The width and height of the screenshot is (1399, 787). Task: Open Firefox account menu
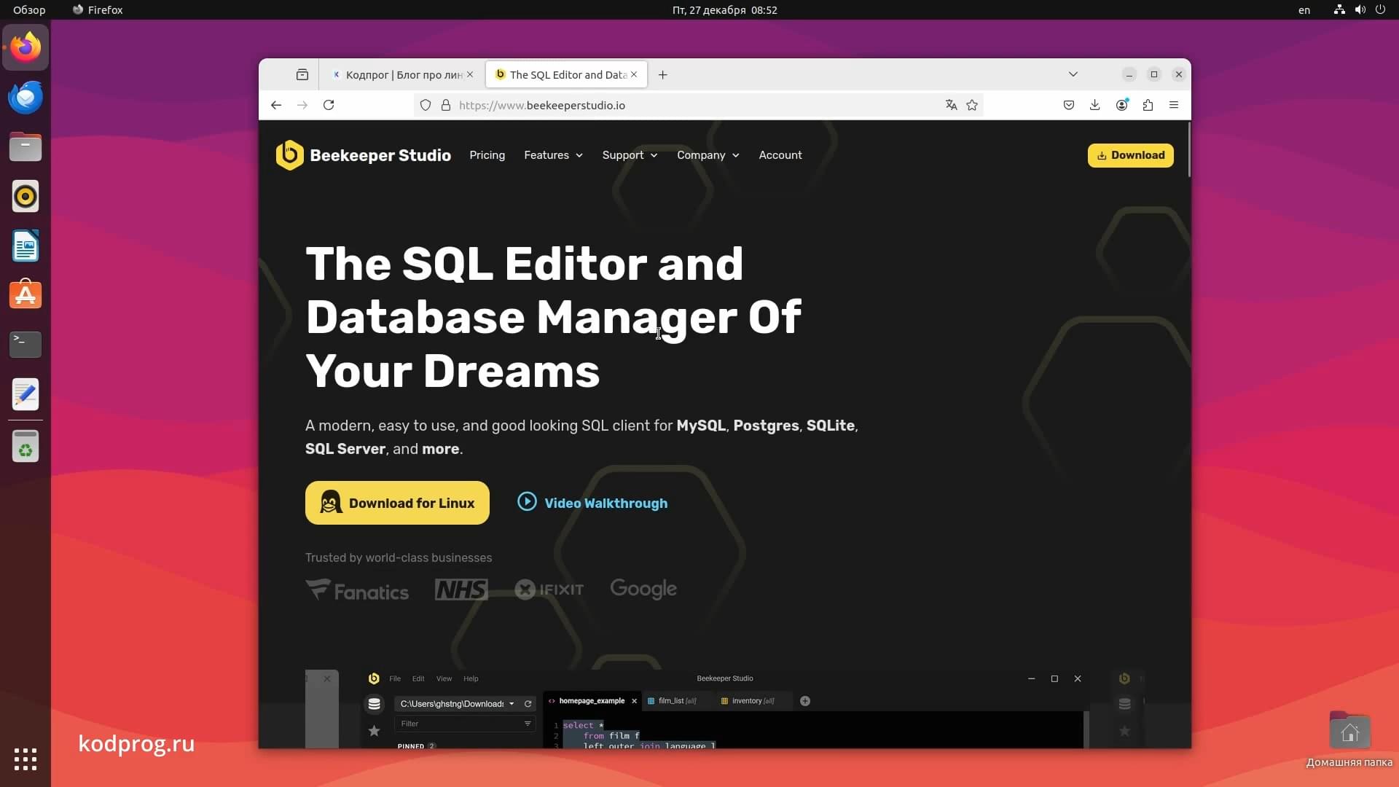point(1122,105)
